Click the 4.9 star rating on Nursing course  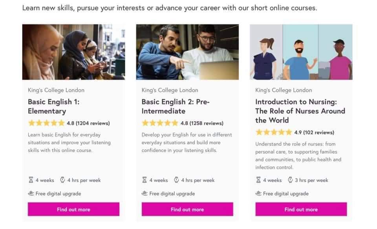274,133
